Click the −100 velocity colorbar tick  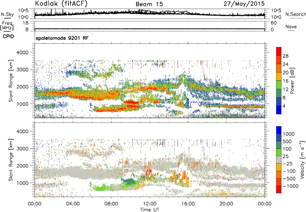(289, 171)
